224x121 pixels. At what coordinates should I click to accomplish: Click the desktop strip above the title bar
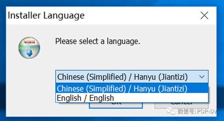(111, 3)
